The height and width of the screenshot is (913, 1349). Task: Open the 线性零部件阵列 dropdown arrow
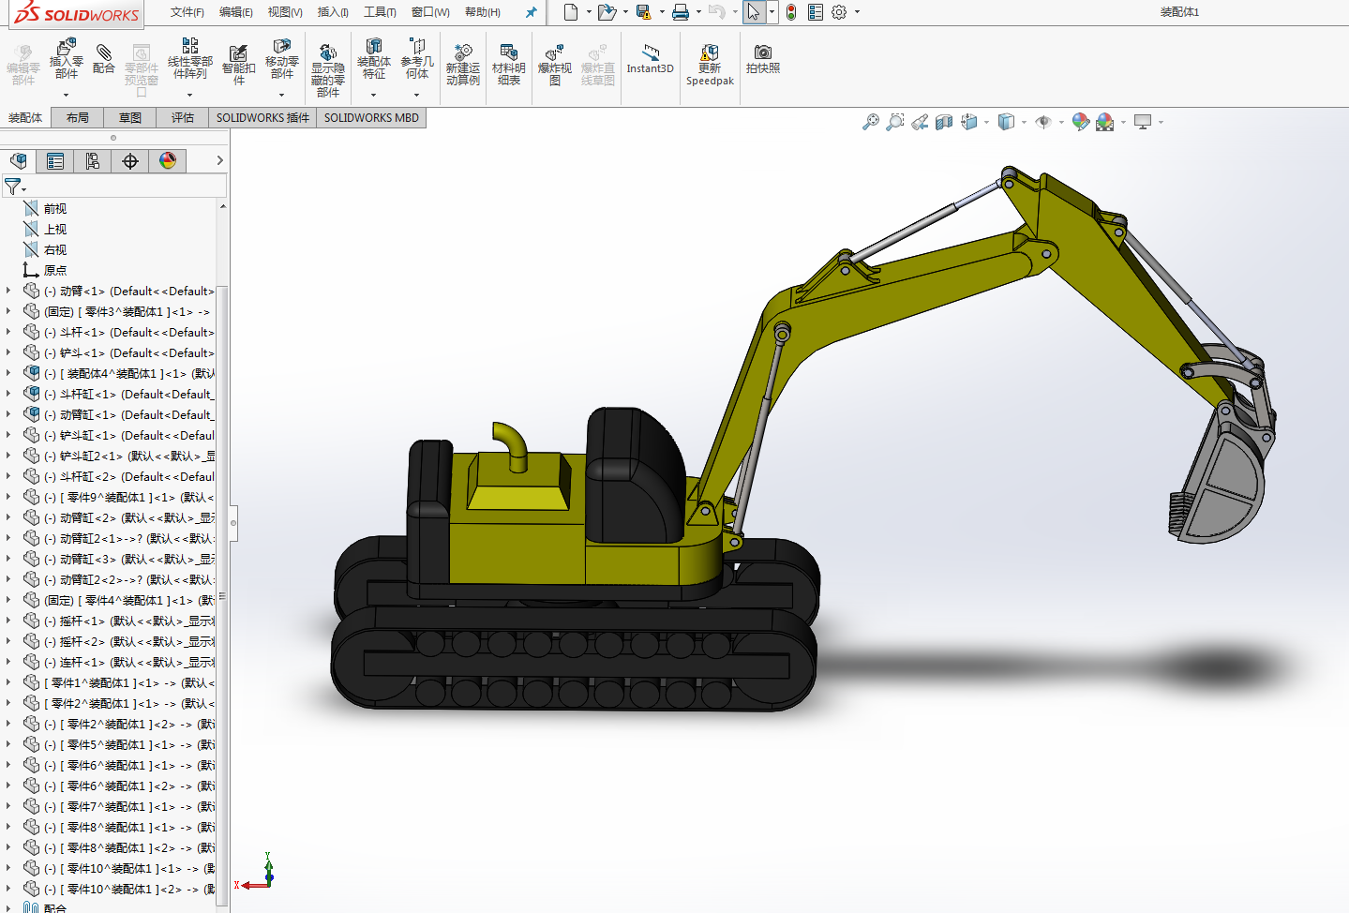[189, 95]
